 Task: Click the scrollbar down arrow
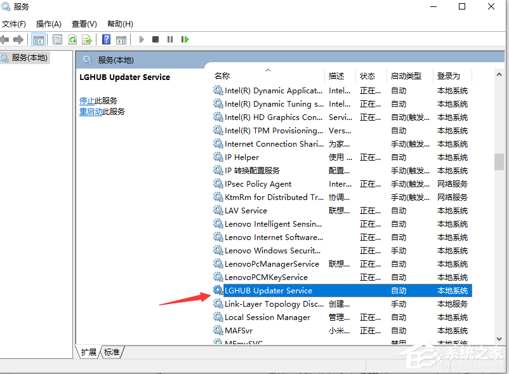click(499, 338)
